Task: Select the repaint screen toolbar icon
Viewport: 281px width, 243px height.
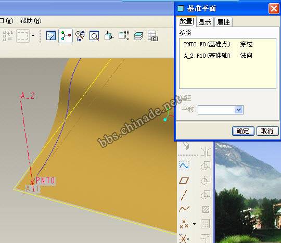Action: tap(51, 35)
